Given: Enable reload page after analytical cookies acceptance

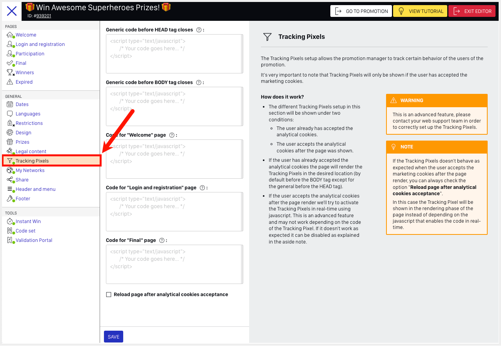Looking at the screenshot, I should tap(109, 294).
